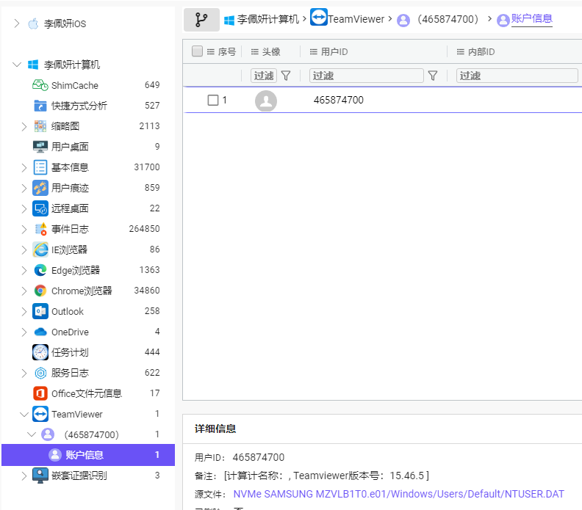Image resolution: width=582 pixels, height=510 pixels.
Task: Click the IE浏览器 icon
Action: 40,249
